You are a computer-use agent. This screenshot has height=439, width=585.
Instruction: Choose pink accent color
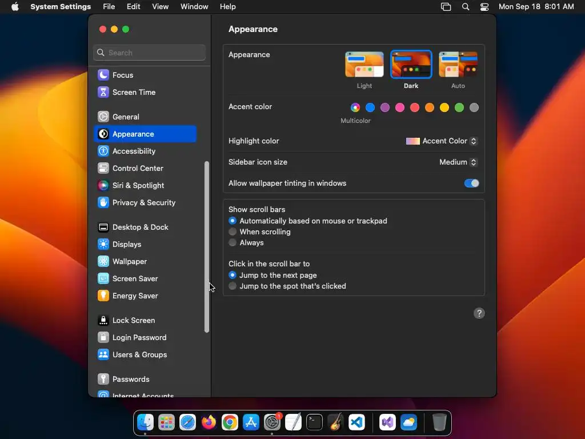click(x=400, y=107)
